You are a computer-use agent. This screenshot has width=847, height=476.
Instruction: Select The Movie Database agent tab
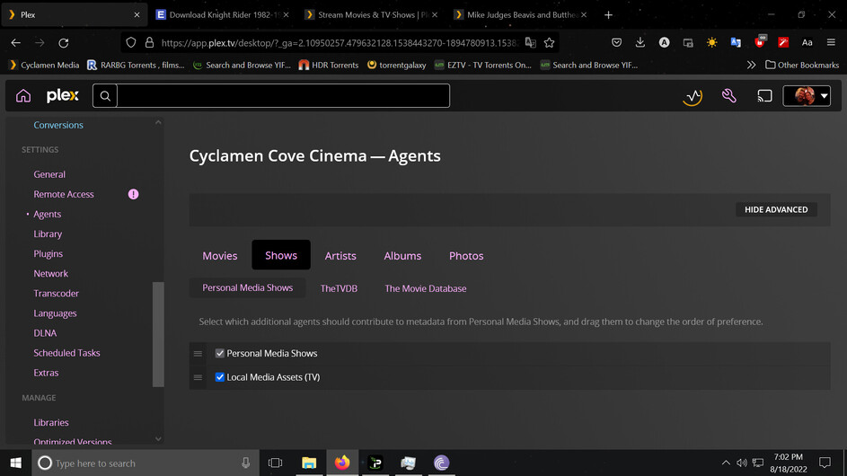tap(426, 288)
